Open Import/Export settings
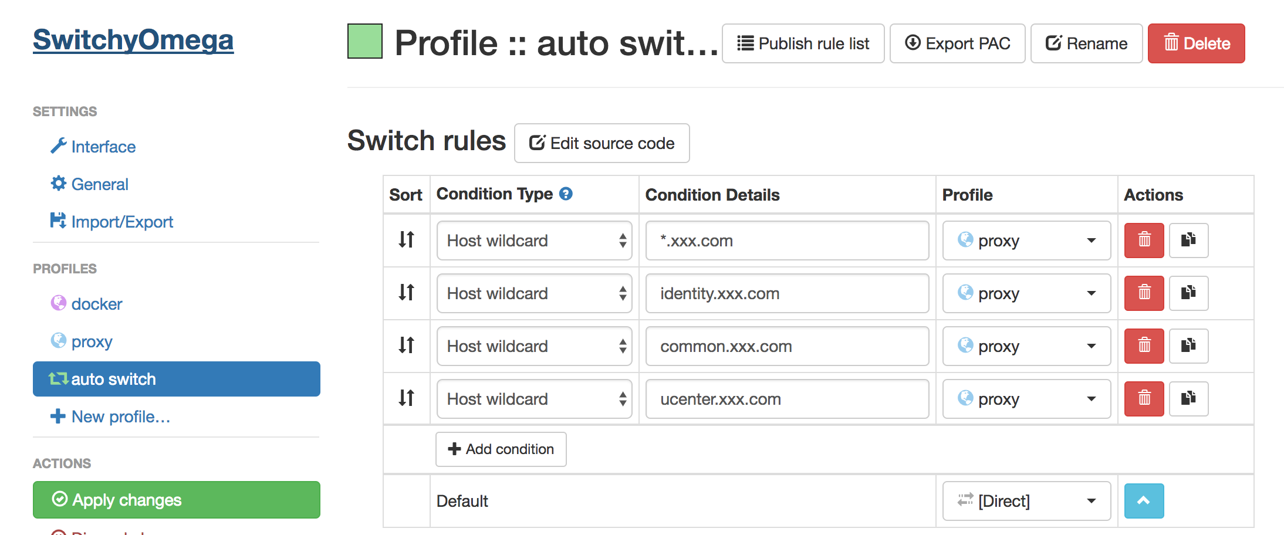1284x535 pixels. tap(112, 222)
